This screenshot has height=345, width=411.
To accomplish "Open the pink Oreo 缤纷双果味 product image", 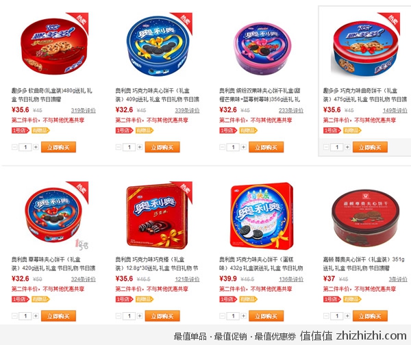I will click(262, 49).
